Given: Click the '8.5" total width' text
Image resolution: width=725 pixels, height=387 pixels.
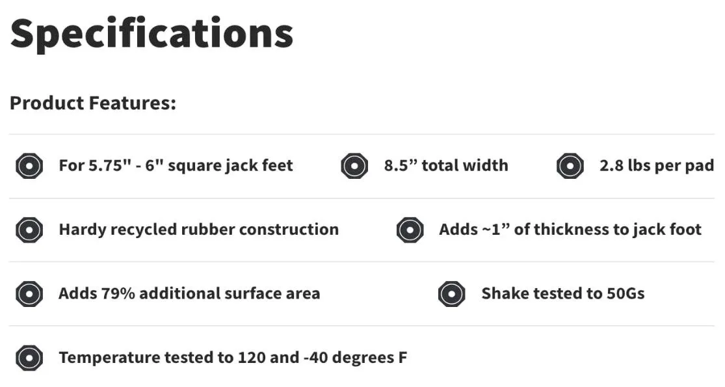Looking at the screenshot, I should (446, 165).
